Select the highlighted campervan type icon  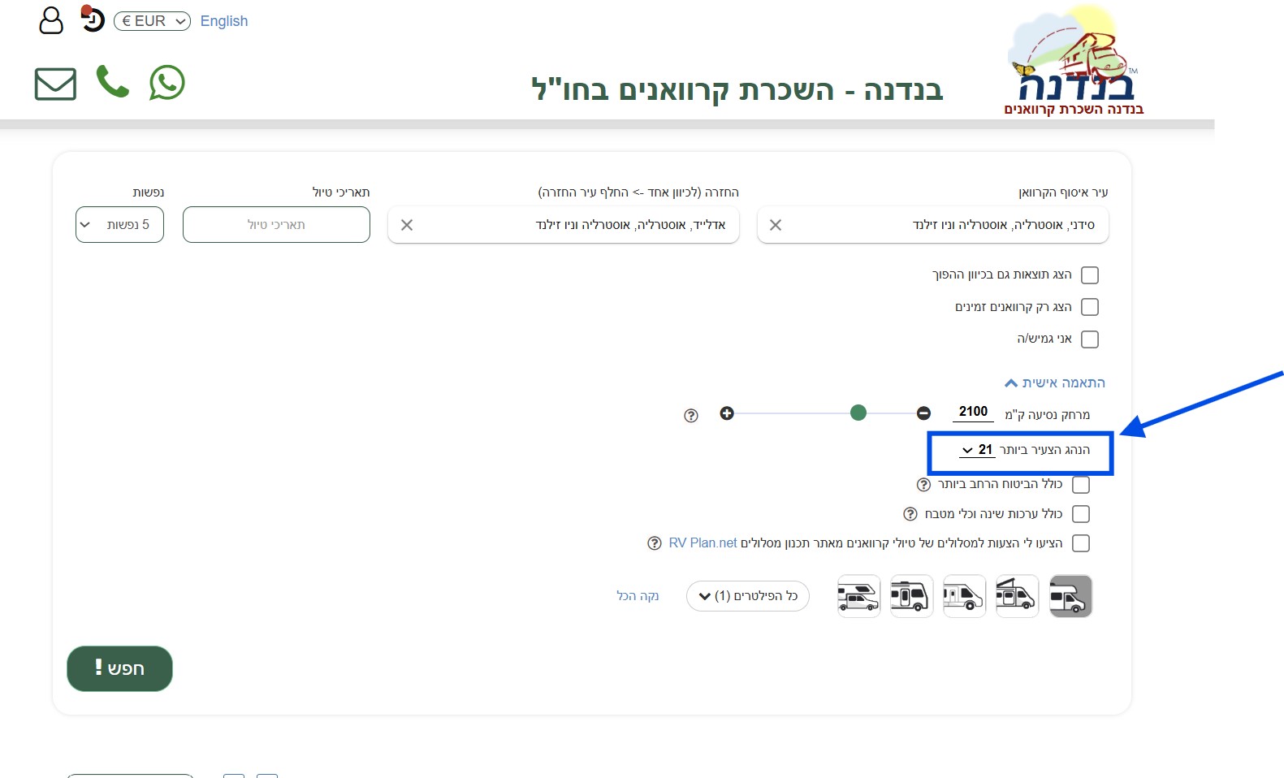[x=1070, y=596]
